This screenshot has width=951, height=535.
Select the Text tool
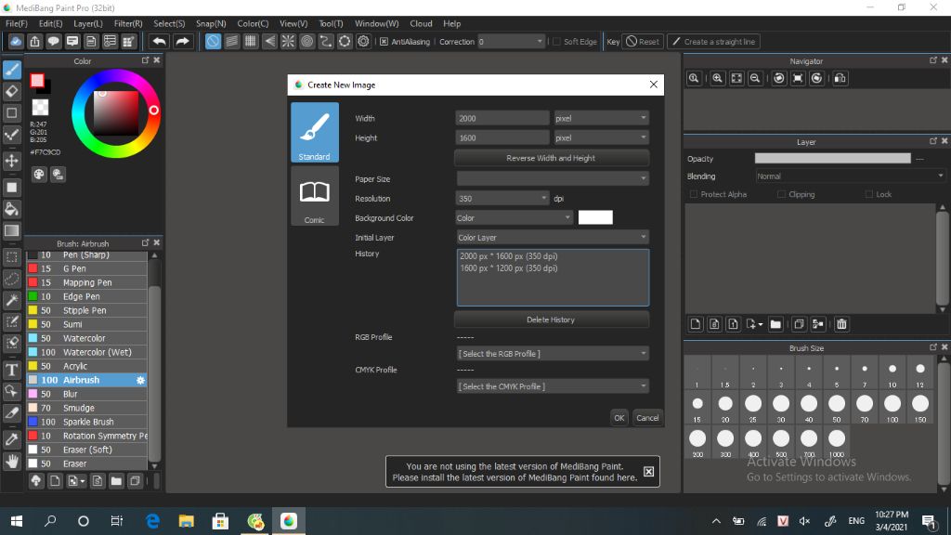click(x=11, y=370)
